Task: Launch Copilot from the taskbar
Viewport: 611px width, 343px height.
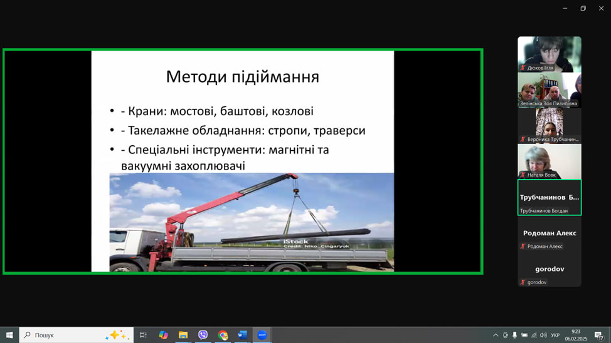Action: (x=163, y=335)
